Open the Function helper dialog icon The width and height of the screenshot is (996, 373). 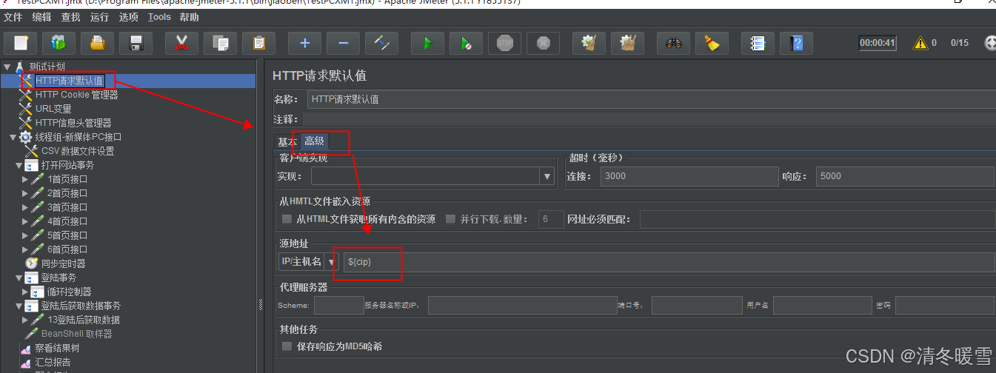pyautogui.click(x=758, y=43)
